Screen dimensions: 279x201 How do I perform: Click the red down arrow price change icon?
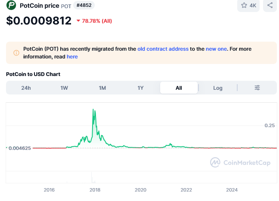click(x=78, y=21)
